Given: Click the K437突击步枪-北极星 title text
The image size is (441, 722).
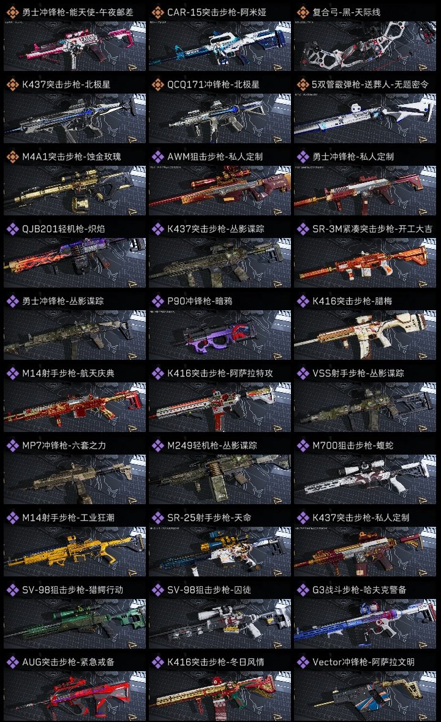Looking at the screenshot, I should point(66,84).
